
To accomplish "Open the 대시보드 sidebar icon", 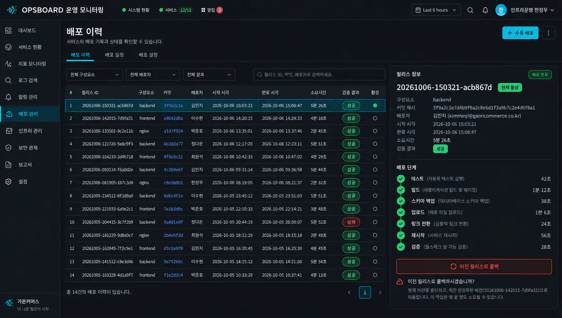I will [x=9, y=31].
